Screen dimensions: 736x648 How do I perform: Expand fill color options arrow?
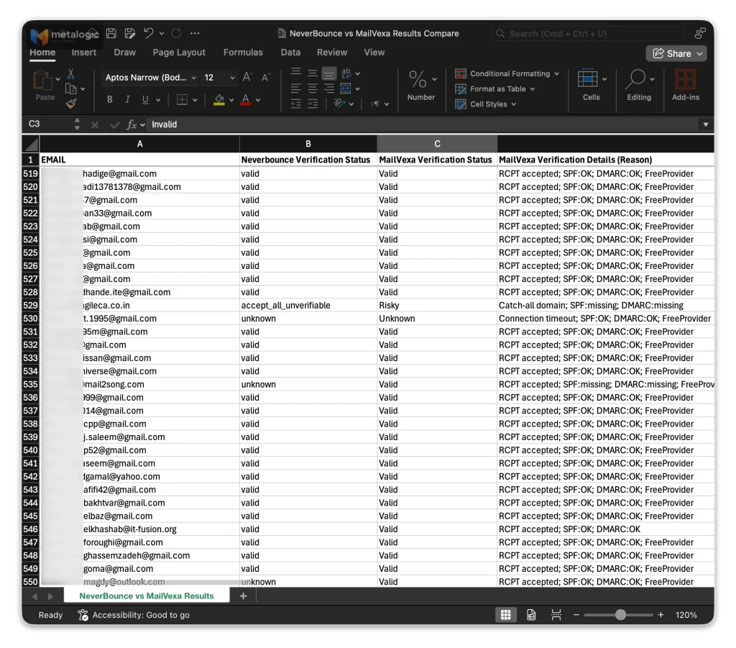point(231,100)
